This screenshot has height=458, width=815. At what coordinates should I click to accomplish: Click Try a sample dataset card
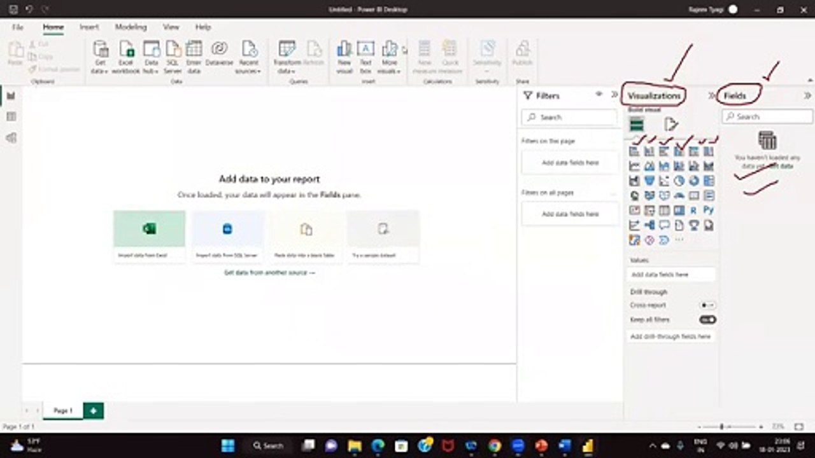coord(383,236)
